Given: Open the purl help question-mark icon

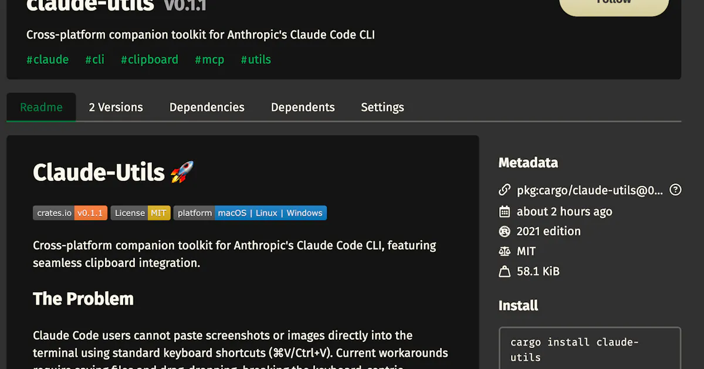Looking at the screenshot, I should (676, 190).
